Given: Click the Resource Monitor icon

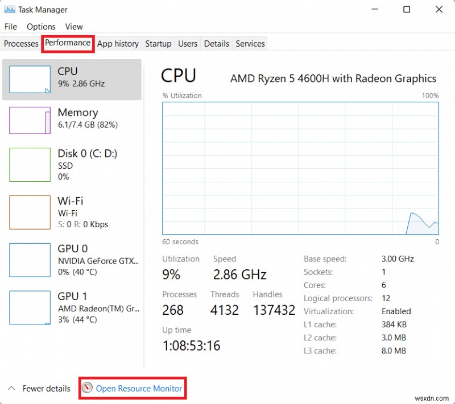Looking at the screenshot, I should coord(87,388).
